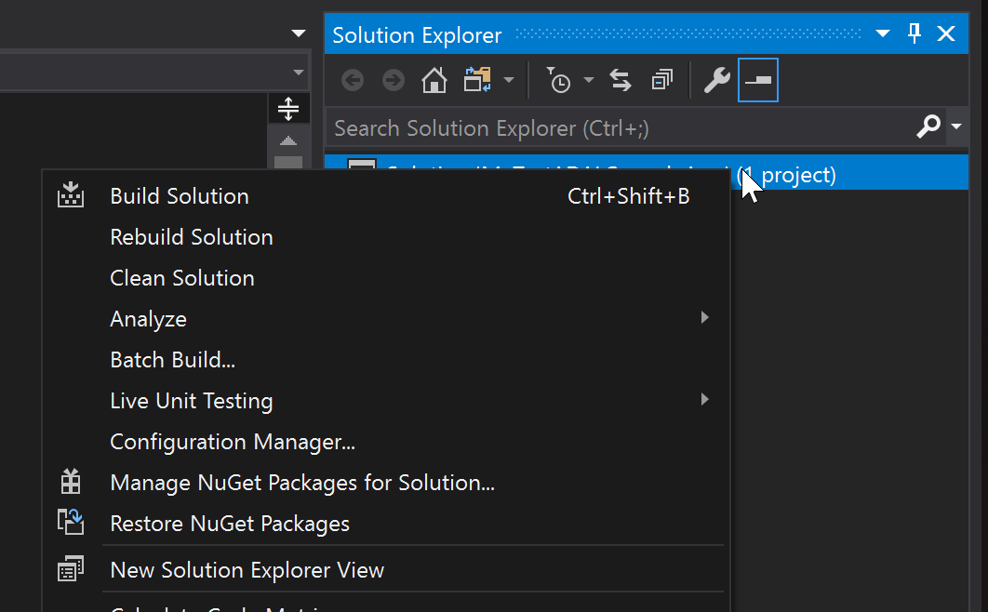Click the editor scrollbar up arrow

(x=288, y=140)
